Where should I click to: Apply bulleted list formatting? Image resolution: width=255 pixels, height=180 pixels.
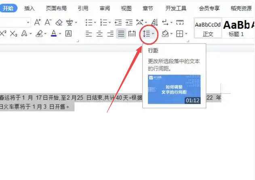coord(89,23)
